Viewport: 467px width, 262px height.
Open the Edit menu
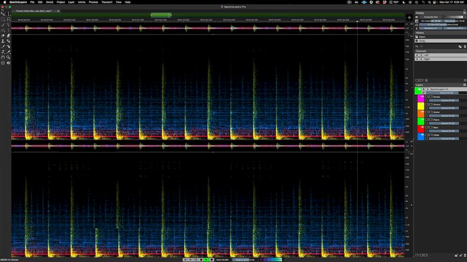pyautogui.click(x=40, y=2)
